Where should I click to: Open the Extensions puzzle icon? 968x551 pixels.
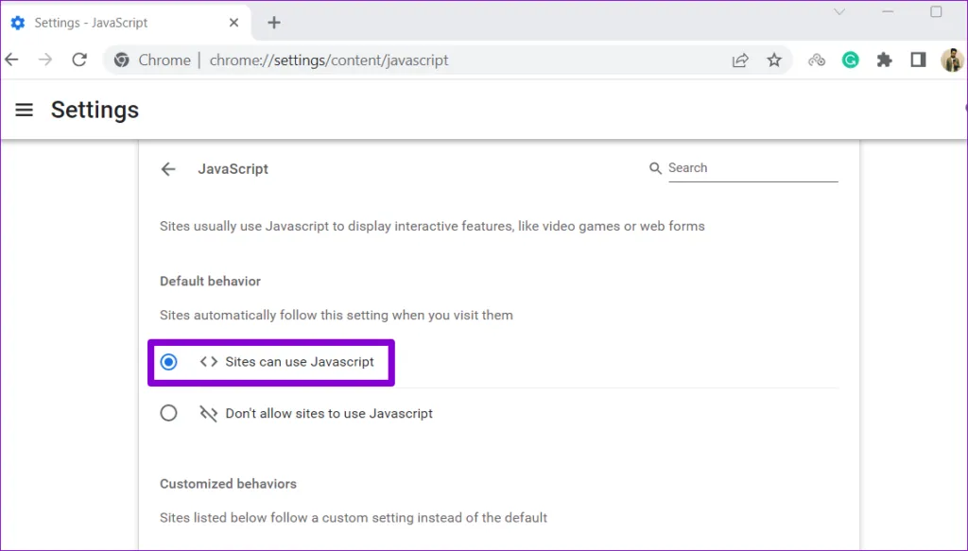point(884,60)
